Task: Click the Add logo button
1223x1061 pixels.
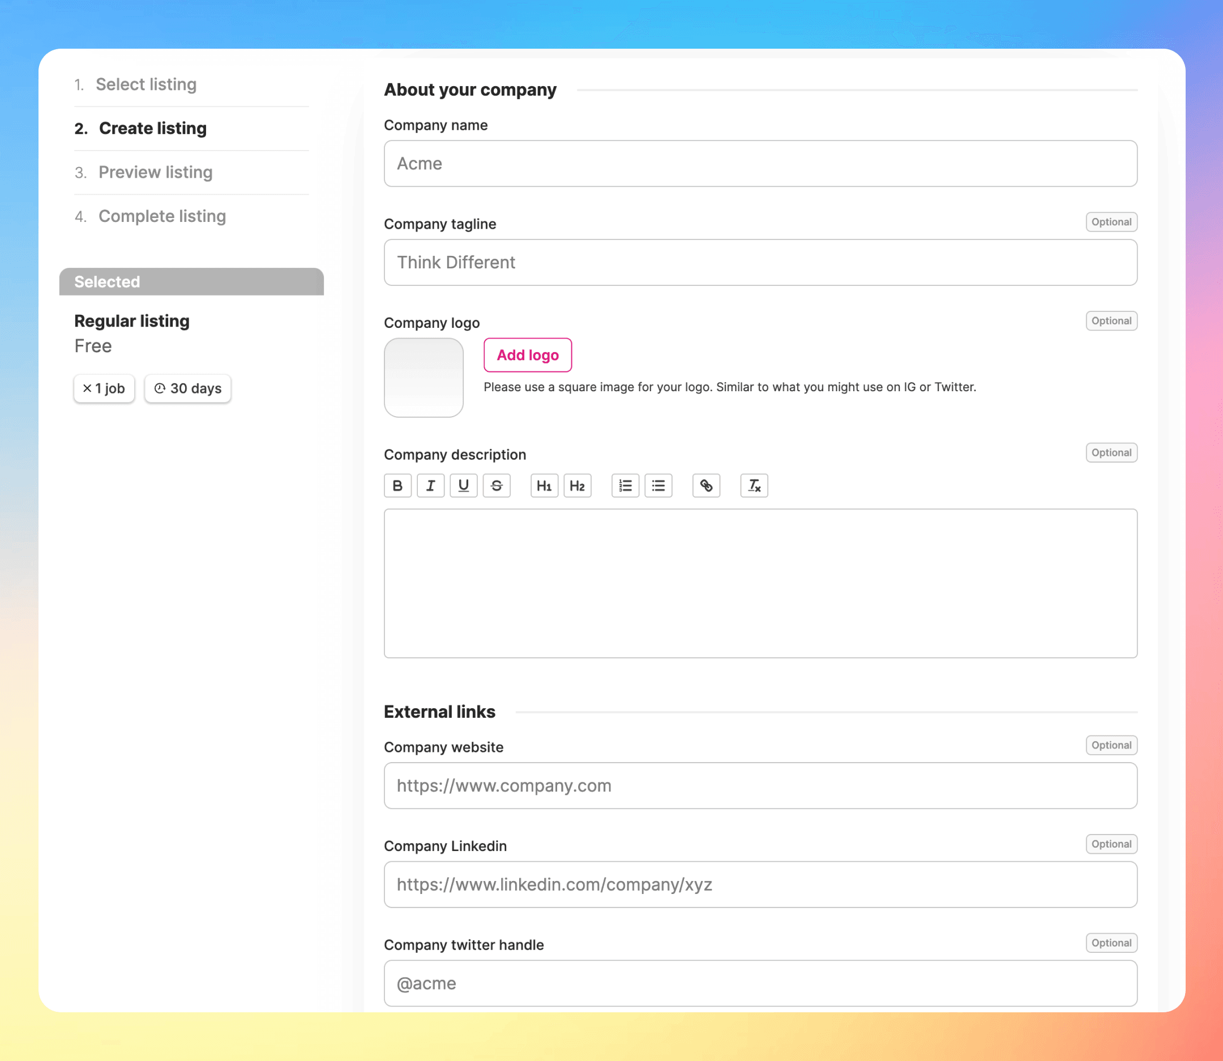Action: pos(528,354)
